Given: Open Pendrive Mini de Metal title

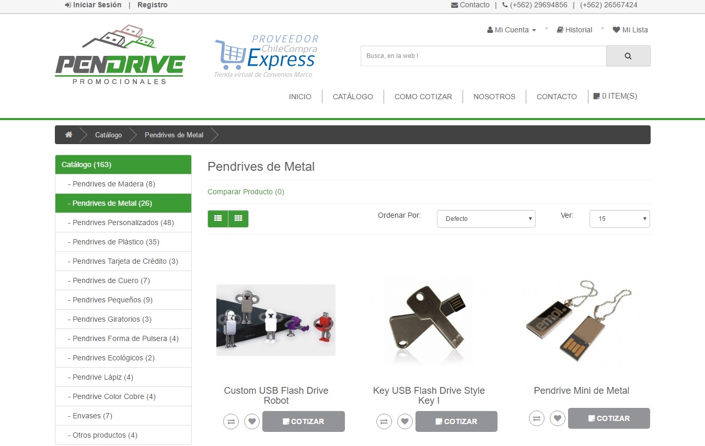Looking at the screenshot, I should 581,391.
